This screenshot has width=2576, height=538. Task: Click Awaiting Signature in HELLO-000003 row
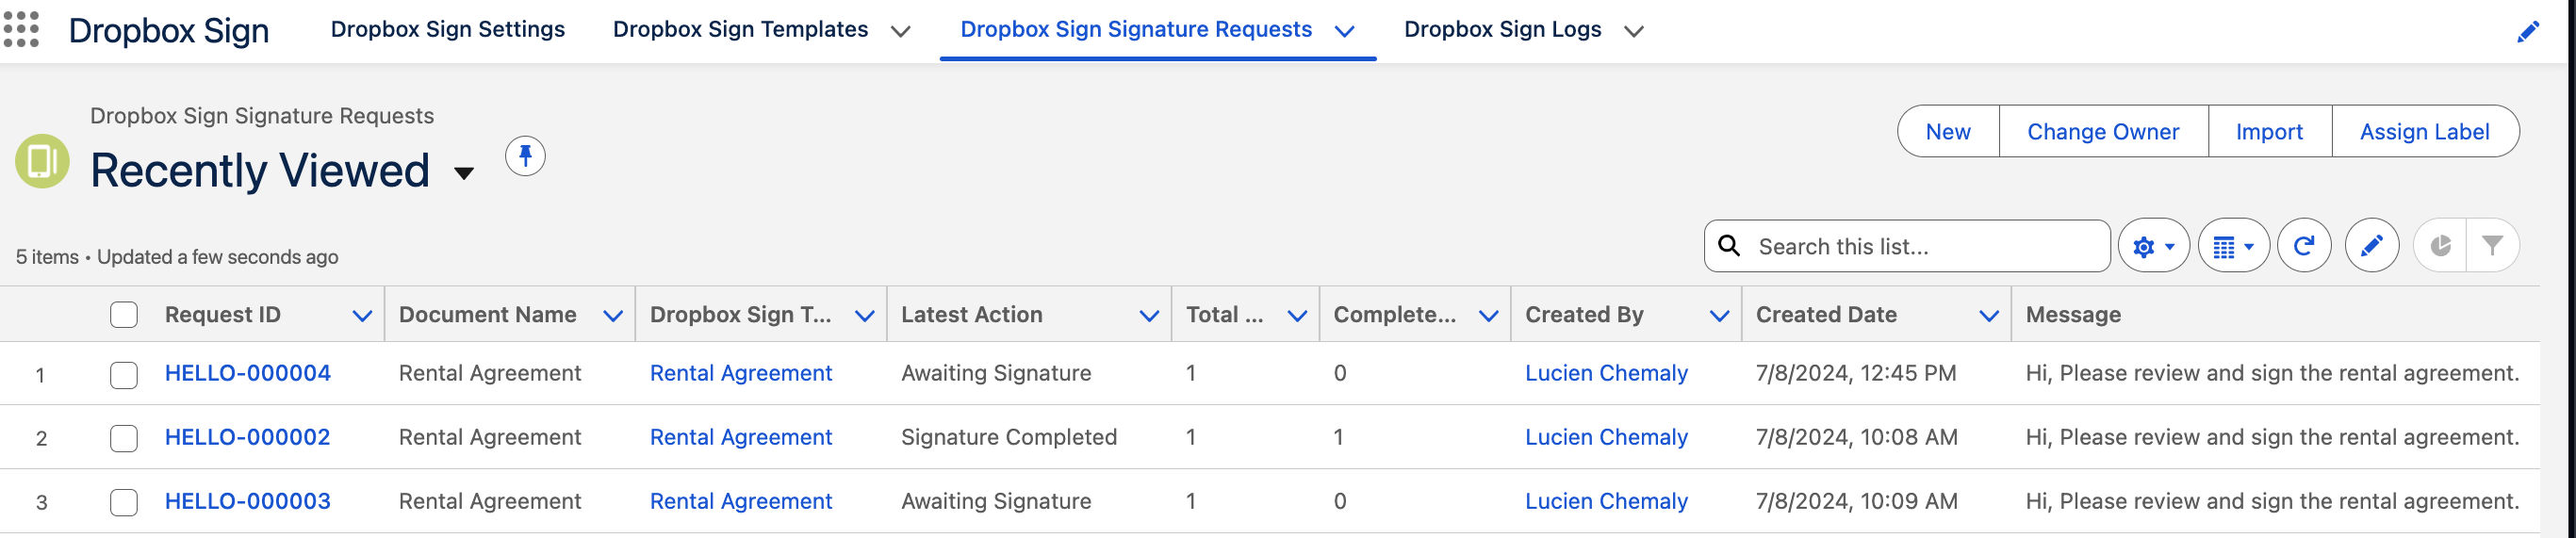coord(996,501)
